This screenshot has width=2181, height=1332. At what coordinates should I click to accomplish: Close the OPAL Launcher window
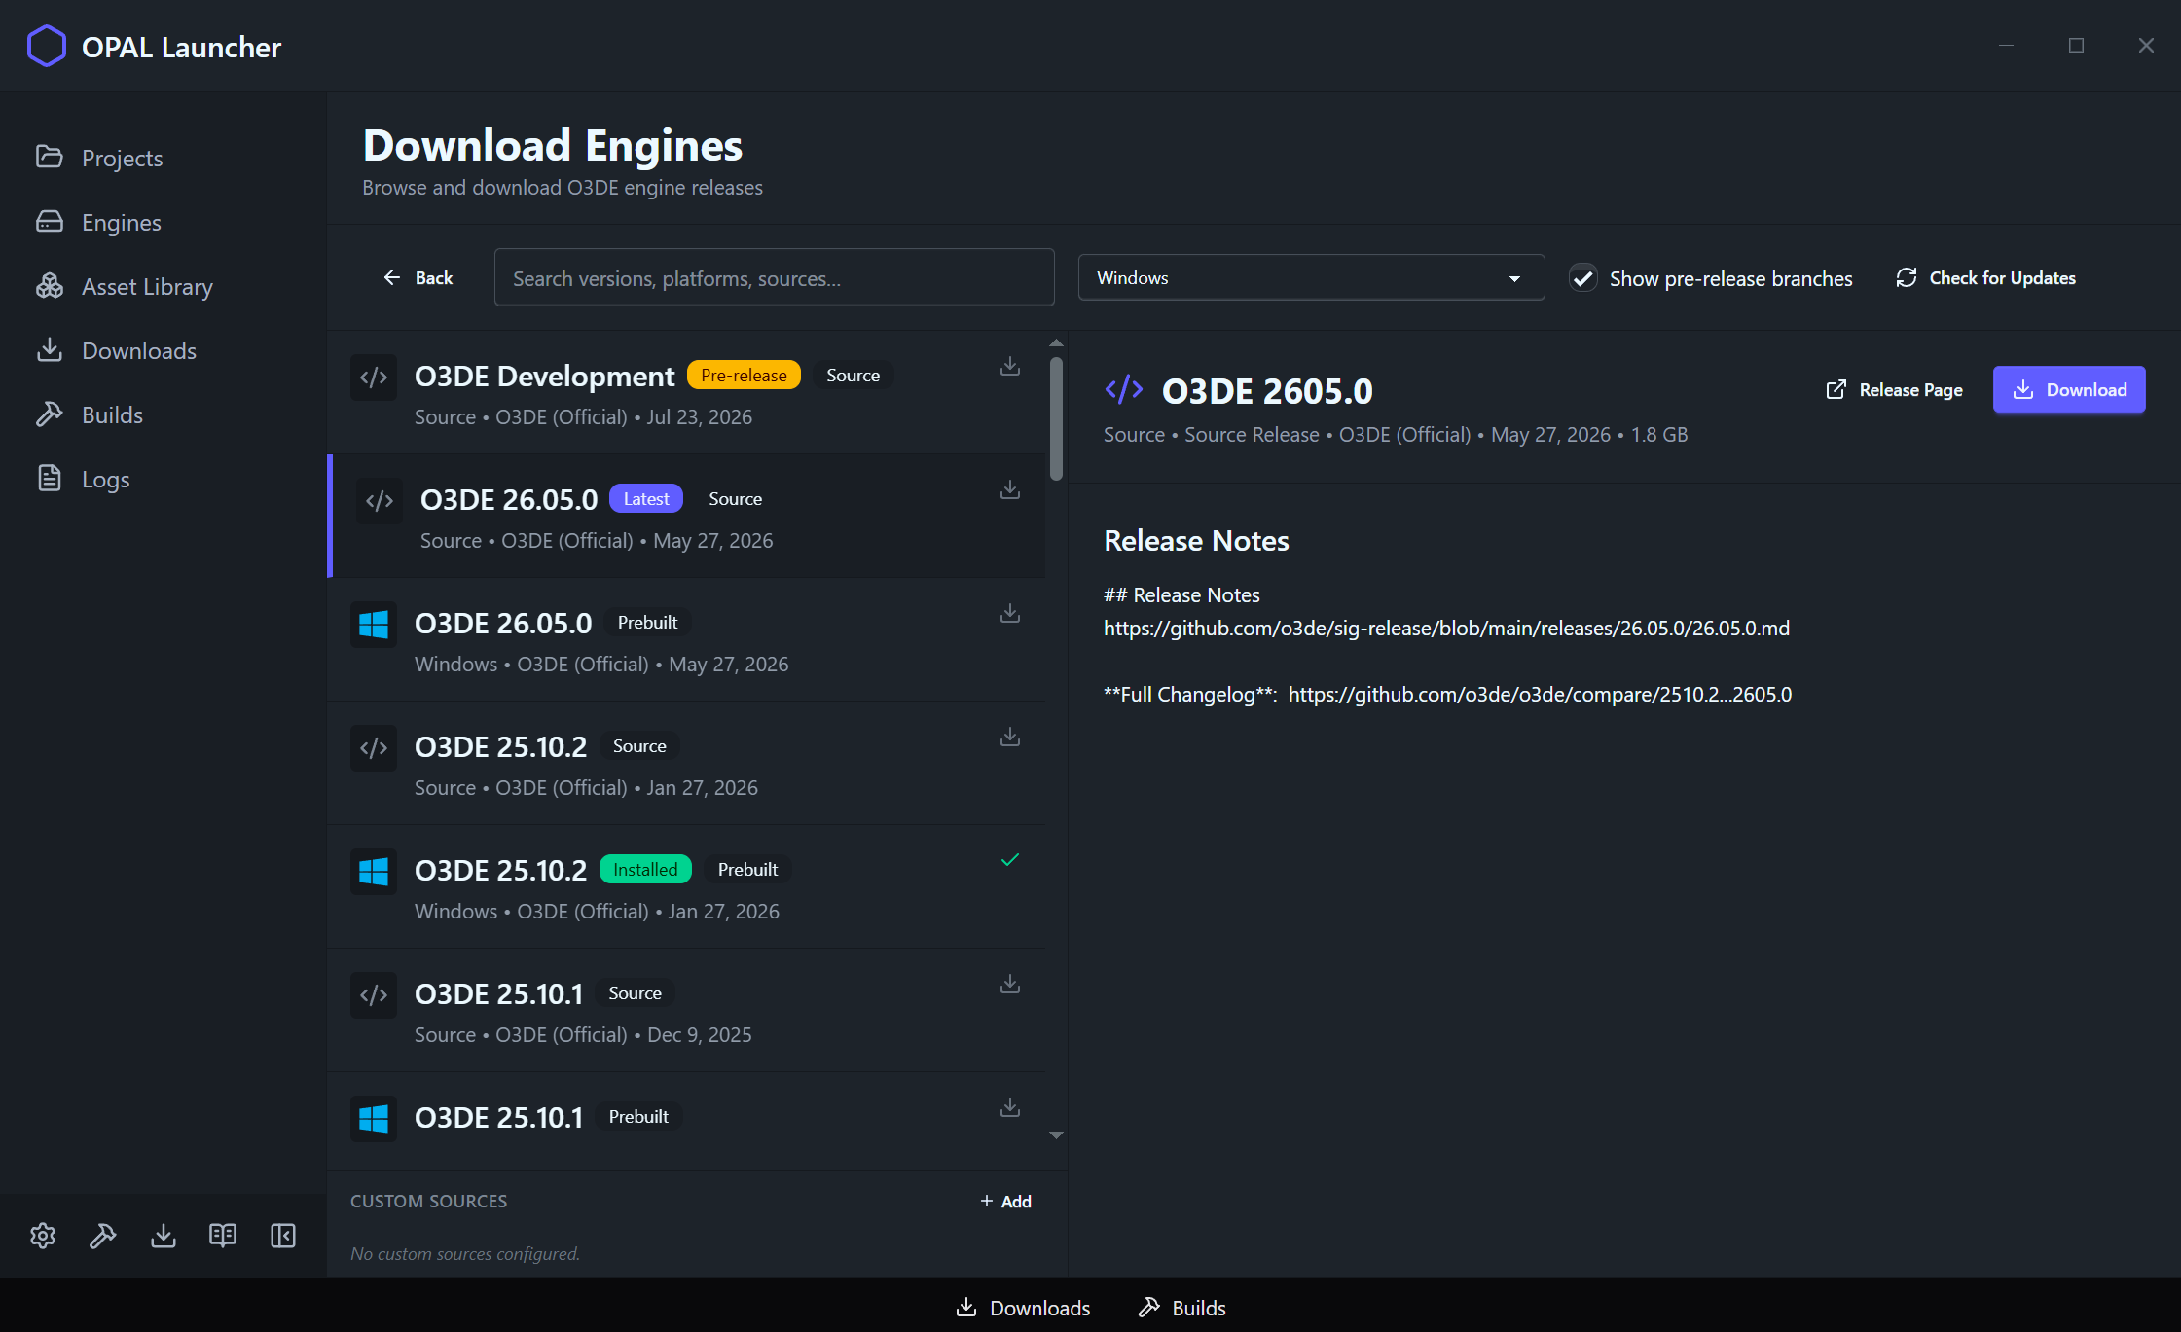click(x=2146, y=46)
